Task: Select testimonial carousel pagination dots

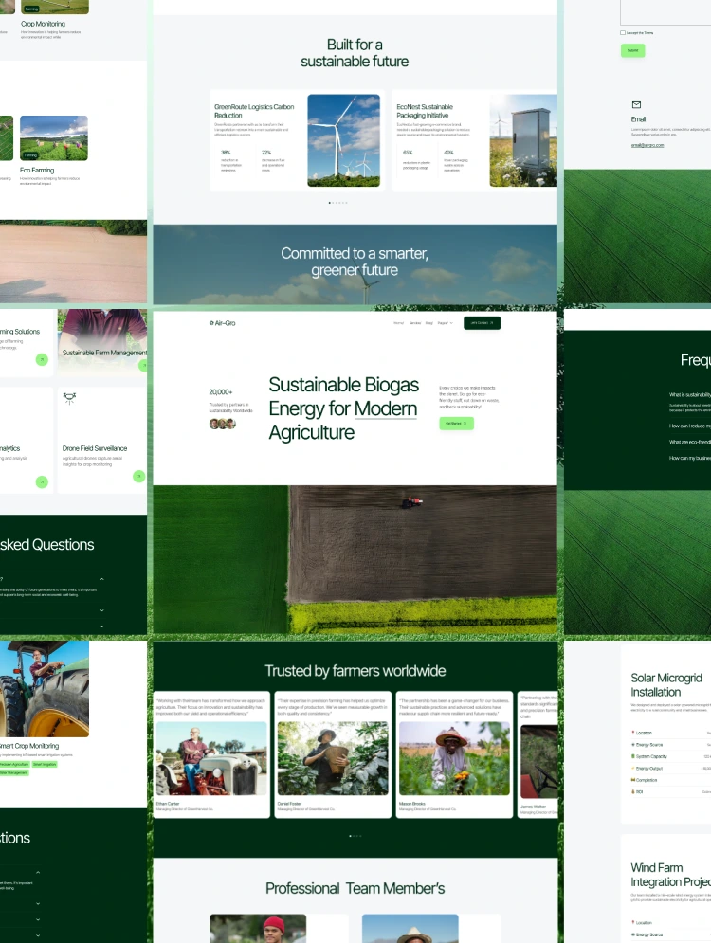Action: coord(355,836)
